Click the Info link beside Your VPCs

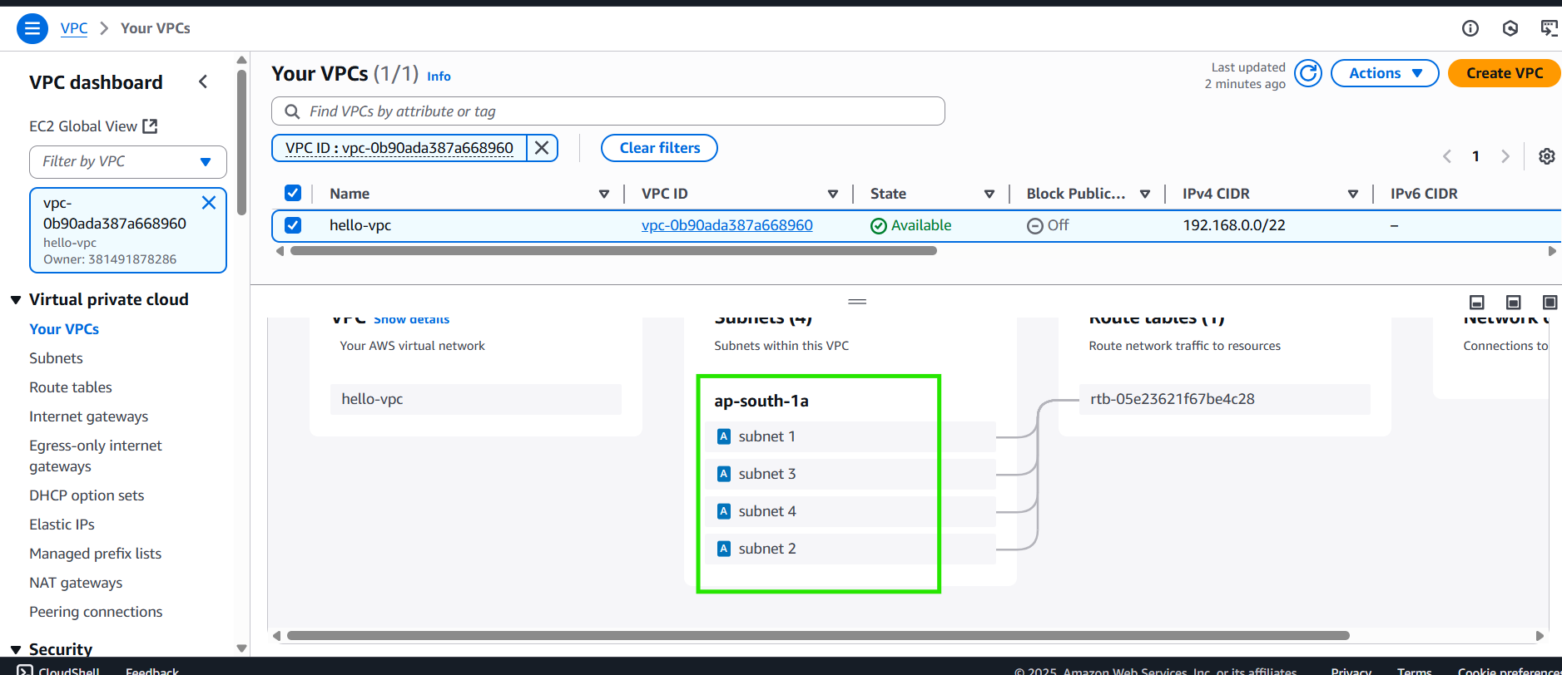point(439,76)
